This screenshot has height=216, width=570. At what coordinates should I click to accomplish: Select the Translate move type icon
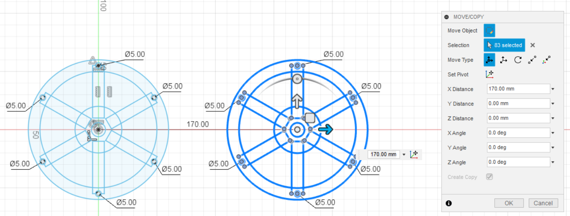coord(504,60)
